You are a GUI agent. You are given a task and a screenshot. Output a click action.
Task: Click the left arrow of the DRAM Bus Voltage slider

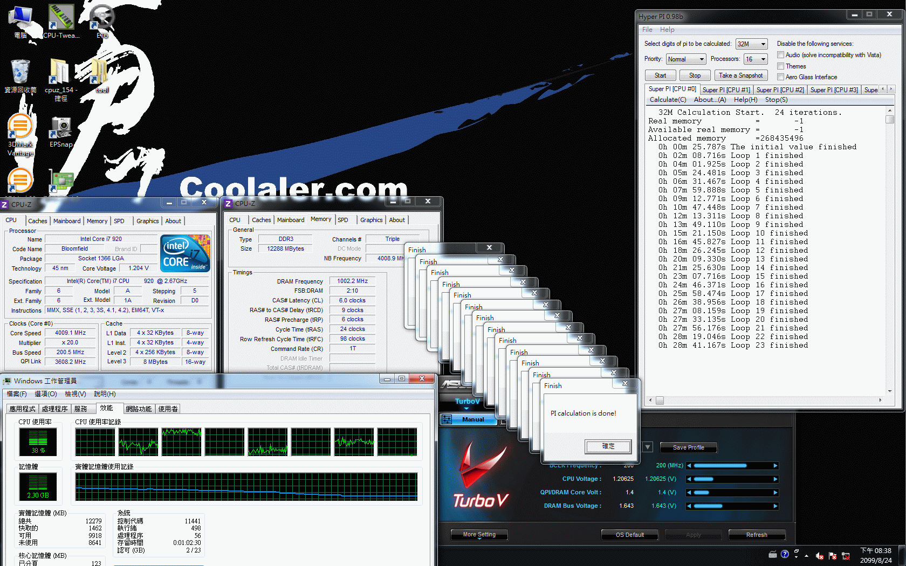(x=689, y=506)
